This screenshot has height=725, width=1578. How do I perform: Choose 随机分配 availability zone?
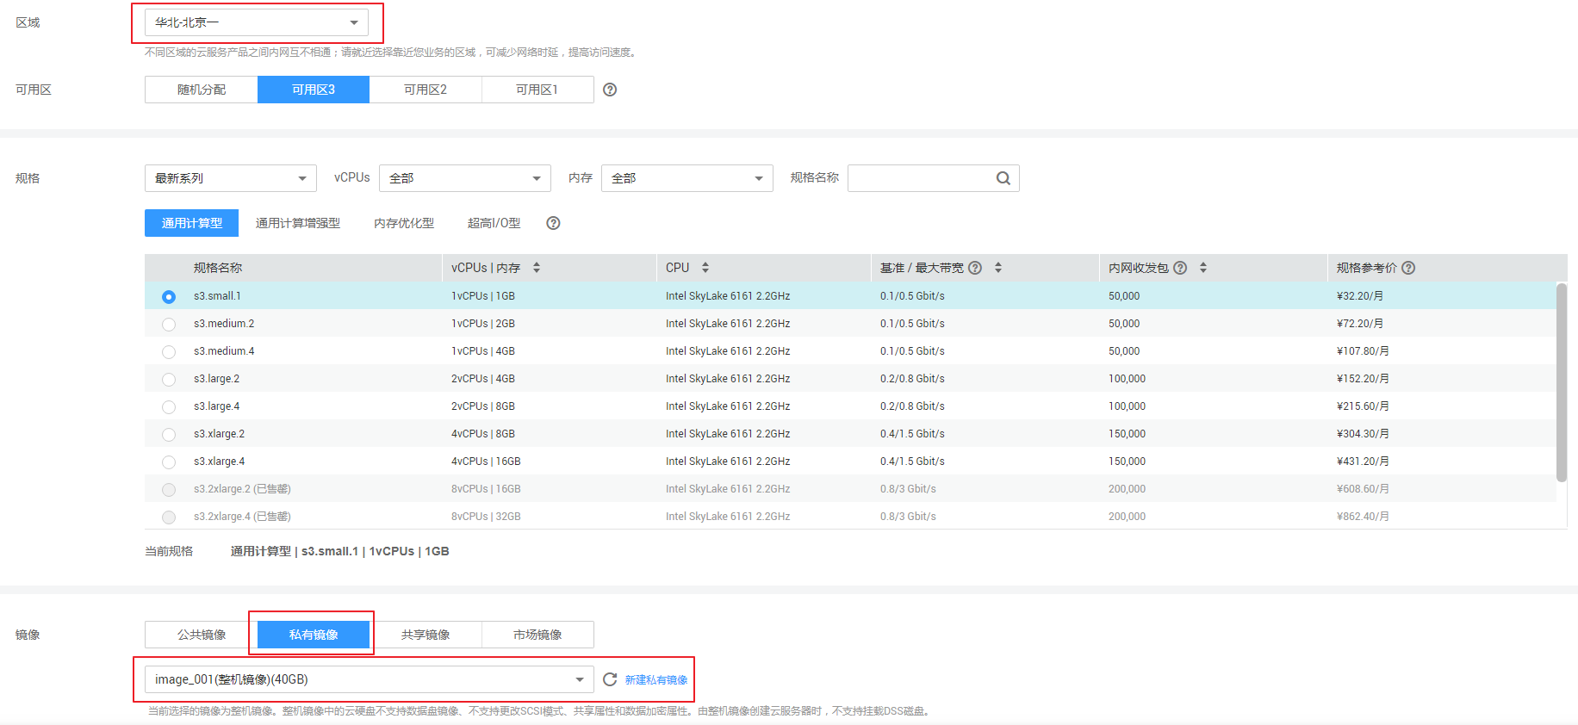(202, 90)
